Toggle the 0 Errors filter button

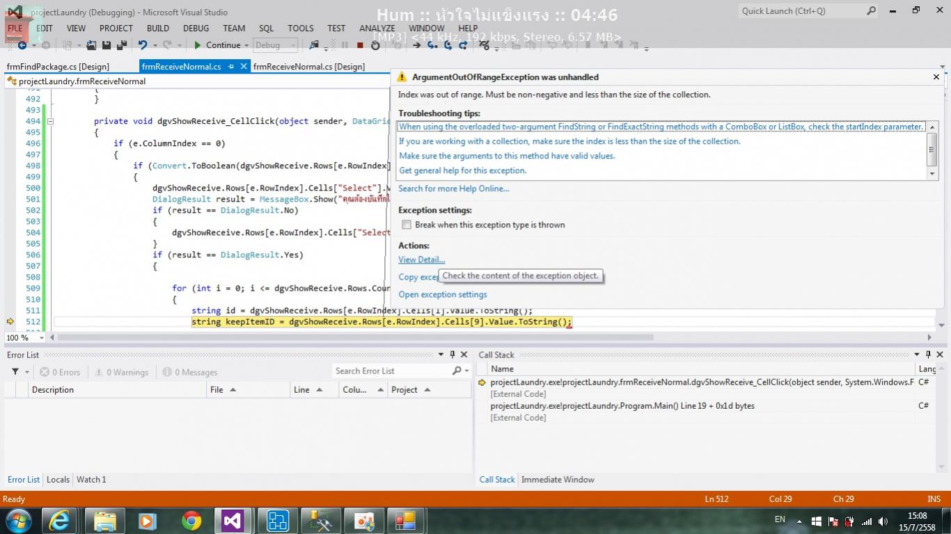click(x=60, y=372)
